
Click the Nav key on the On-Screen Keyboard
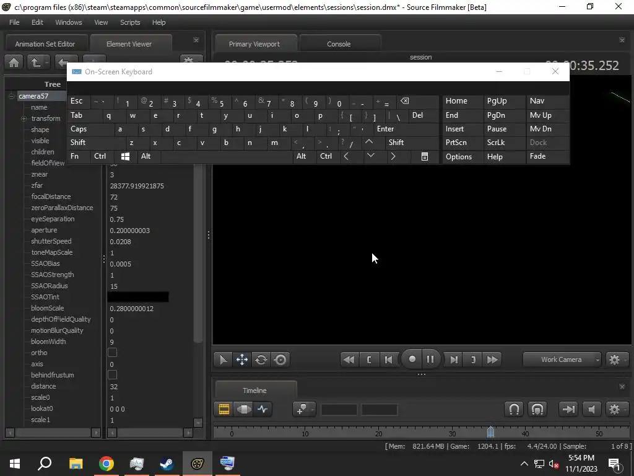[547, 101]
